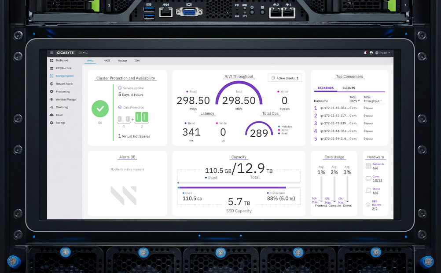The width and height of the screenshot is (441, 273).
Task: Switch to the Net App tab
Action: click(122, 60)
